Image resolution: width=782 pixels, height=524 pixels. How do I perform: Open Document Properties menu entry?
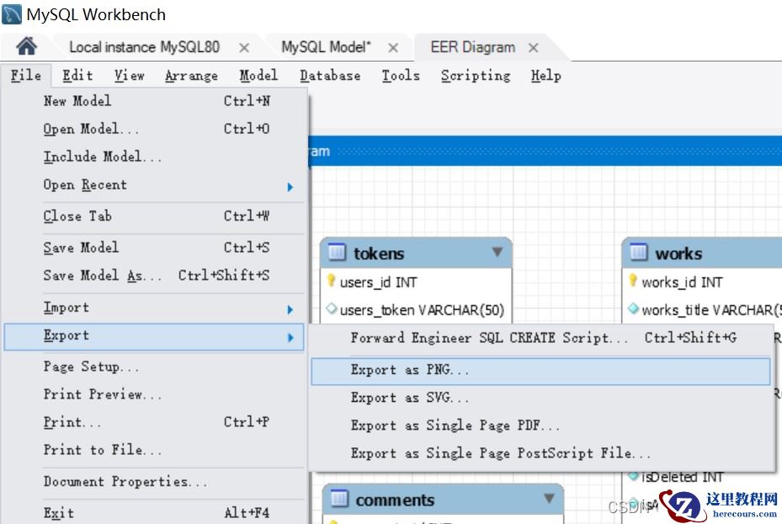[154, 482]
